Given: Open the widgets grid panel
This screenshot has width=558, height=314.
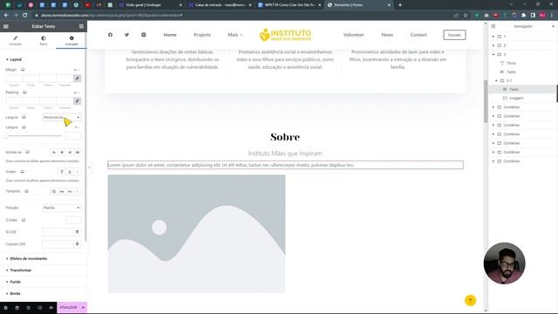Looking at the screenshot, I should point(81,26).
